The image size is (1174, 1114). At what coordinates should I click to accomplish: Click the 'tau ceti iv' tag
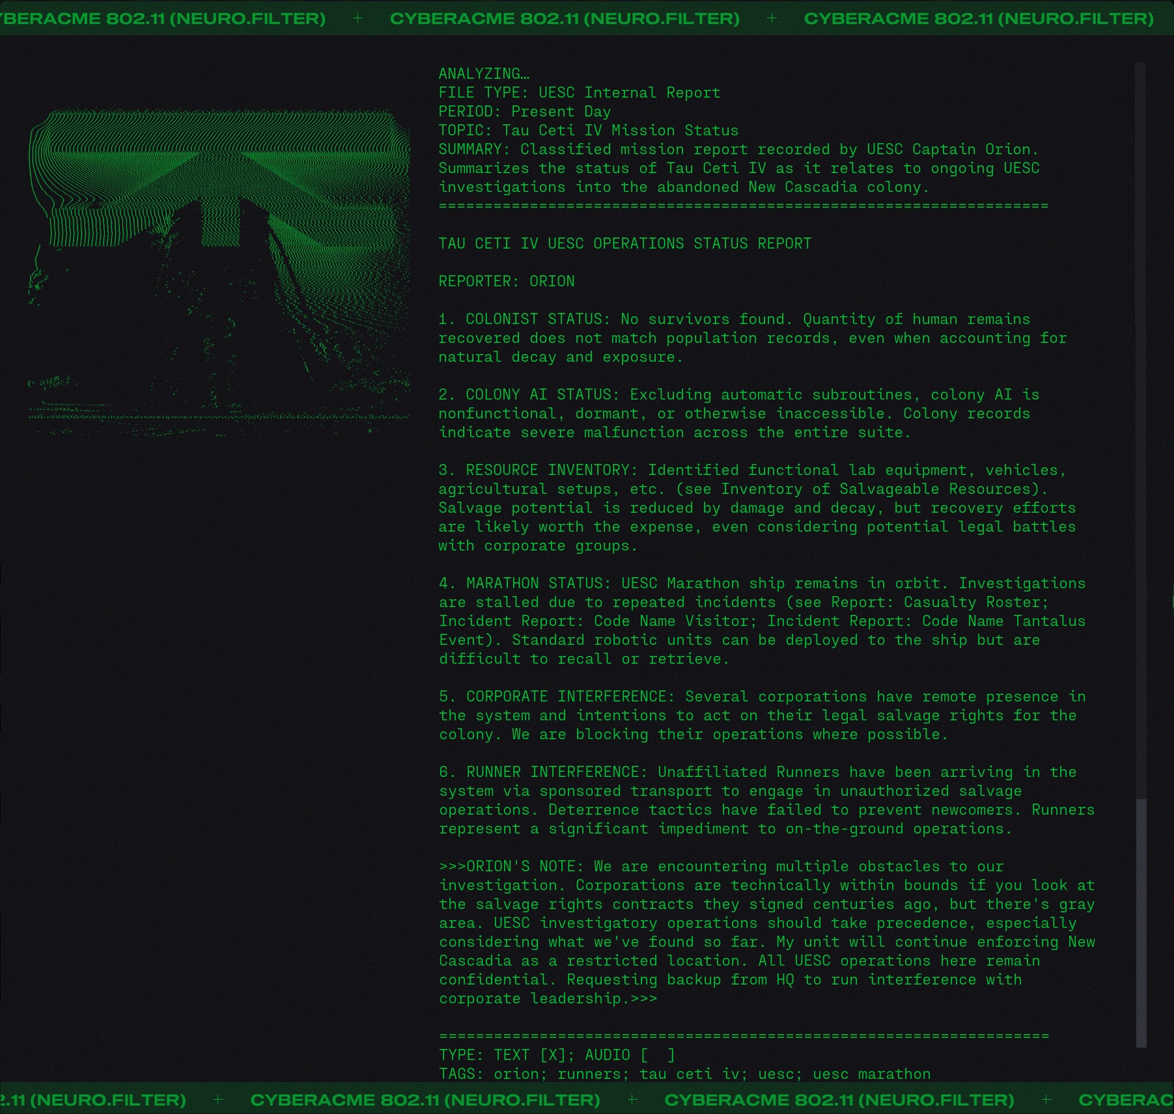689,1074
